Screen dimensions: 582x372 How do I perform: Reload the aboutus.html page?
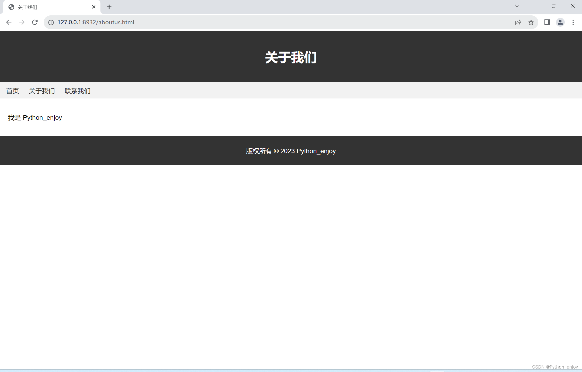click(x=35, y=22)
